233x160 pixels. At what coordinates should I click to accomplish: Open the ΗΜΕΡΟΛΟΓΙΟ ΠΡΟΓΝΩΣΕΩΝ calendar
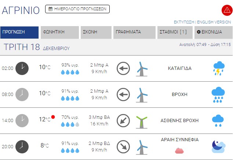[77, 9]
